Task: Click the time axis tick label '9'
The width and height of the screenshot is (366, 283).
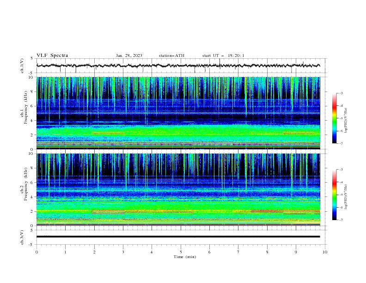Action: [296, 252]
